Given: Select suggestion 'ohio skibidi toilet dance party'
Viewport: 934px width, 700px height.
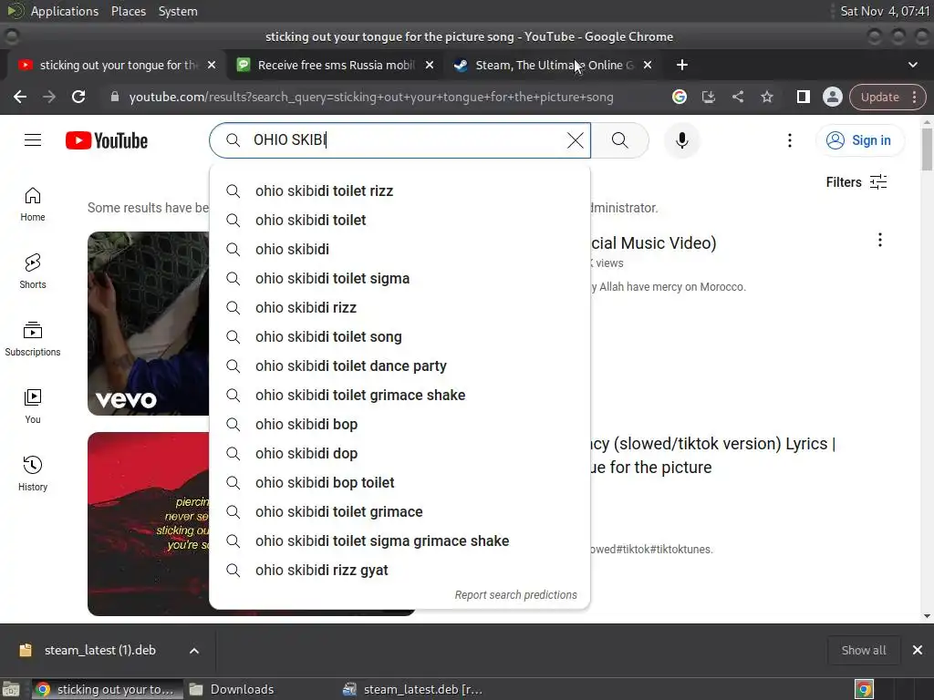Looking at the screenshot, I should pos(400,366).
